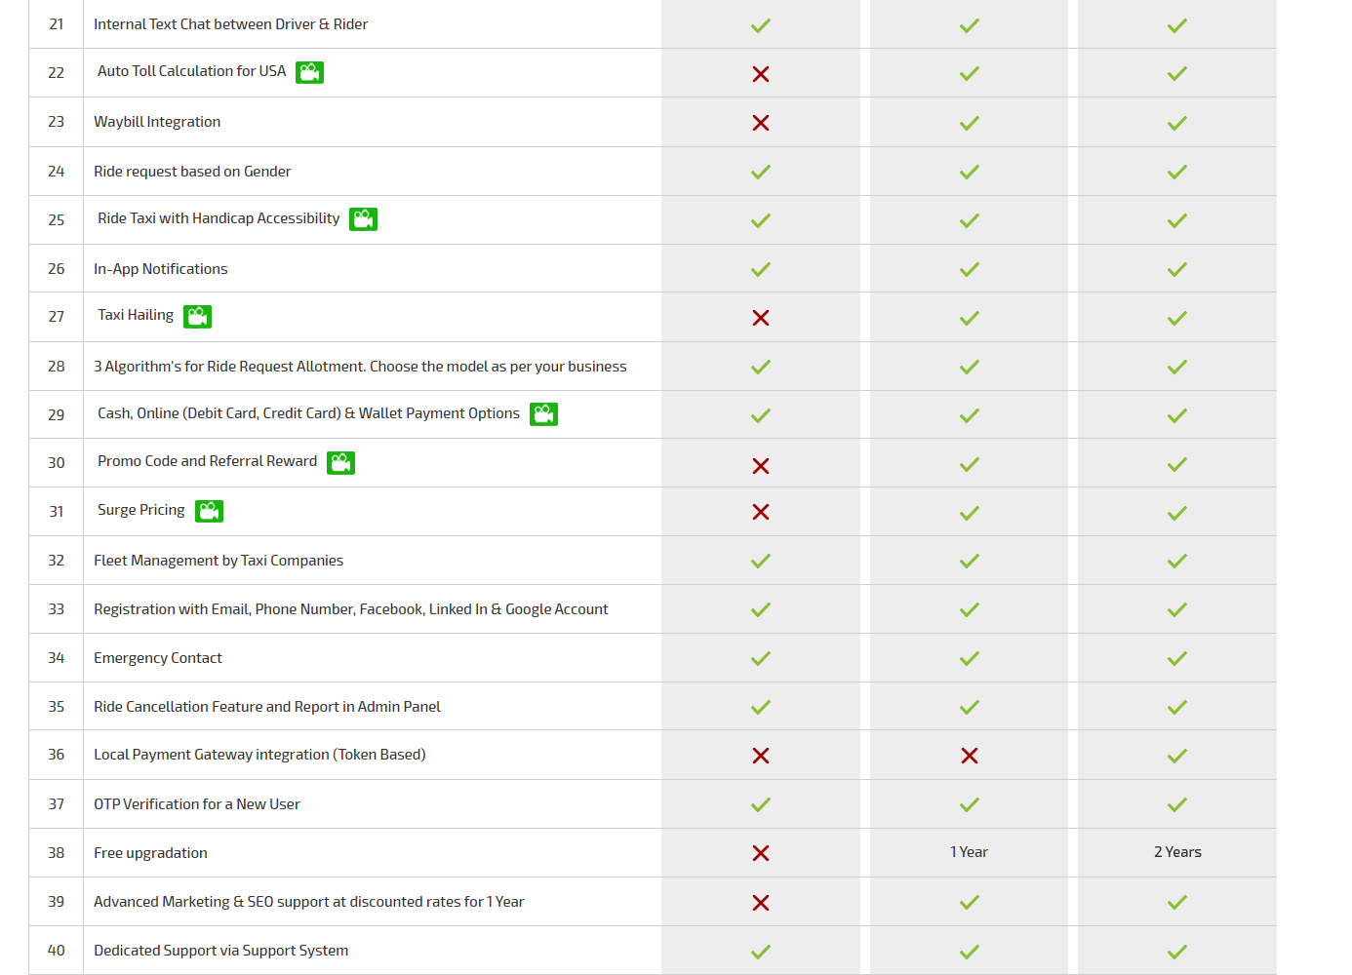Open video icon beside Wallet Payment Options

(543, 414)
